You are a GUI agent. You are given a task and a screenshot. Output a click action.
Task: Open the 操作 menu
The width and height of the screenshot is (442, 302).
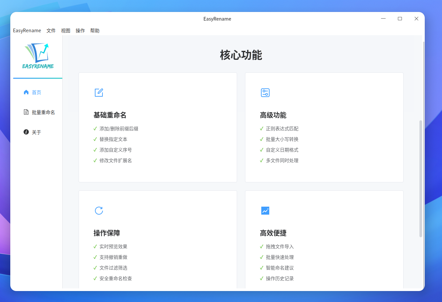click(x=80, y=31)
